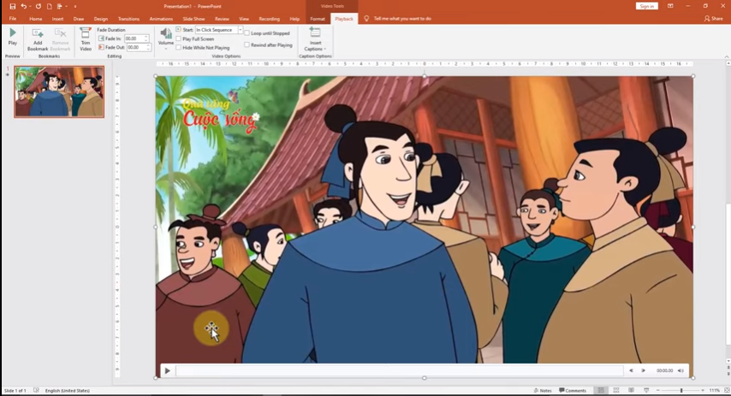731x396 pixels.
Task: Switch to the Recording tab
Action: tap(269, 19)
